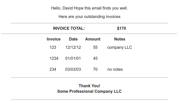Click the INVOICE TOTAL label
Image resolution: width=179 pixels, height=110 pixels.
point(69,28)
